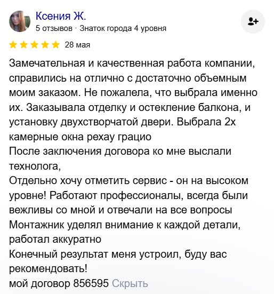The height and width of the screenshot is (294, 274).
Task: Click the 'технолога,' line in review
Action: click(x=35, y=166)
